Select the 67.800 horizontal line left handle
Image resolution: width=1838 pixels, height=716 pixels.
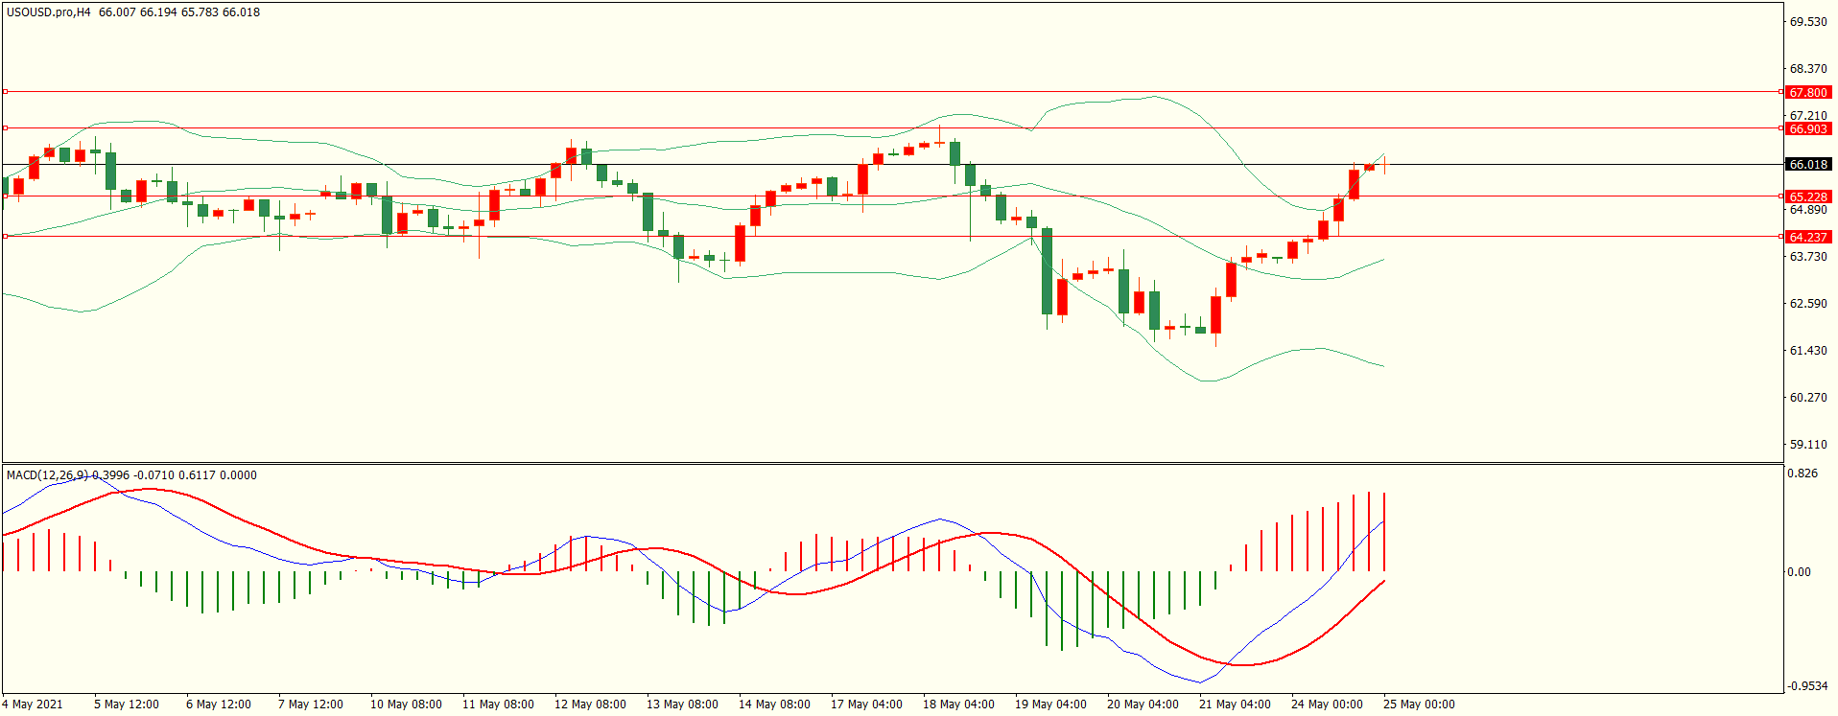coord(5,92)
